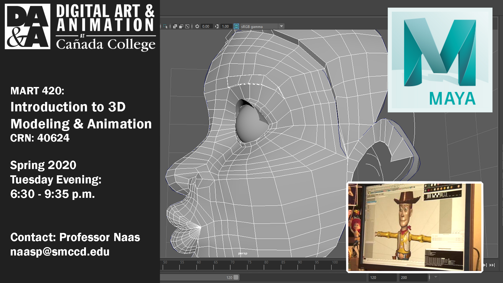Click the Maya logo image
The width and height of the screenshot is (503, 283).
pos(440,60)
